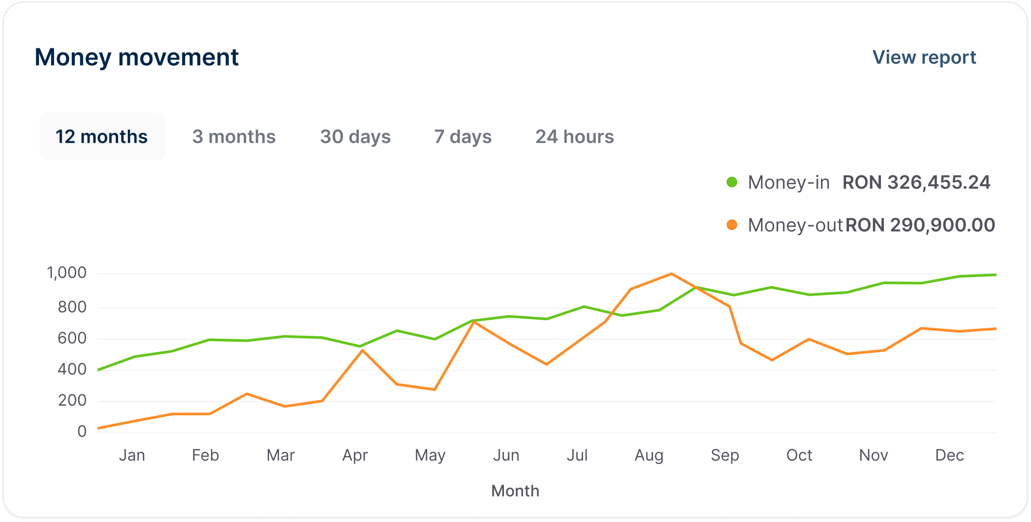
Task: Switch to the 3 months tab
Action: 234,137
